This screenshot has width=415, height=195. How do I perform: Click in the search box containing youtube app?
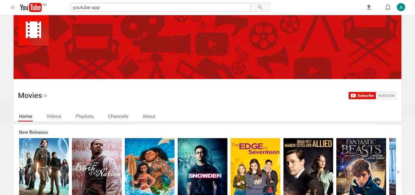tap(160, 7)
